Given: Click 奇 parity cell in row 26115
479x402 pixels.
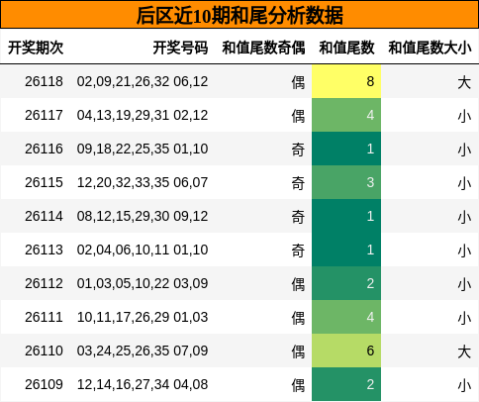Looking at the screenshot, I should point(298,183).
